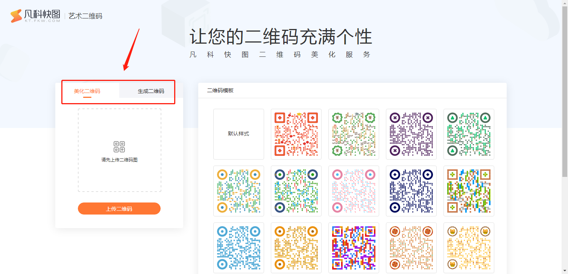Click the 请先上传二维码图 text
568x274 pixels.
click(x=119, y=160)
